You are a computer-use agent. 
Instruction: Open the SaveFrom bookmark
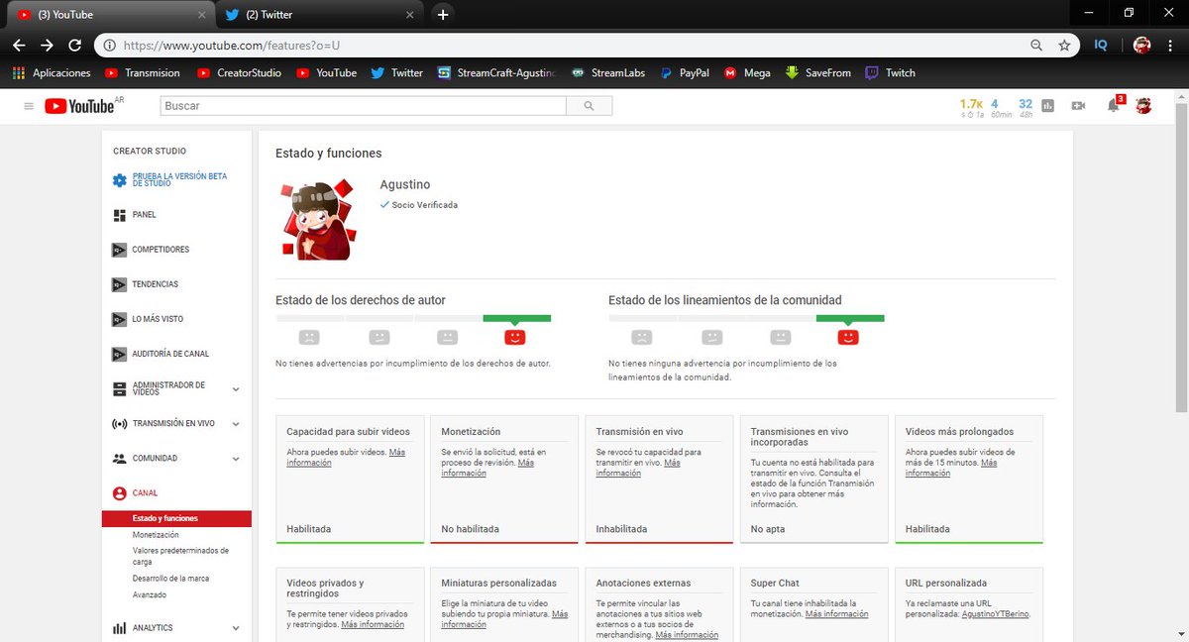(818, 72)
